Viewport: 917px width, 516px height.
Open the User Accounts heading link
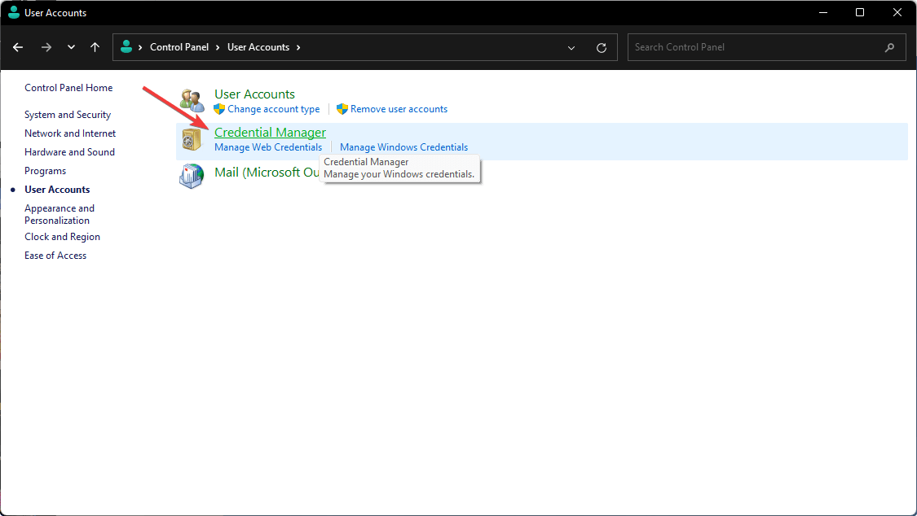254,94
